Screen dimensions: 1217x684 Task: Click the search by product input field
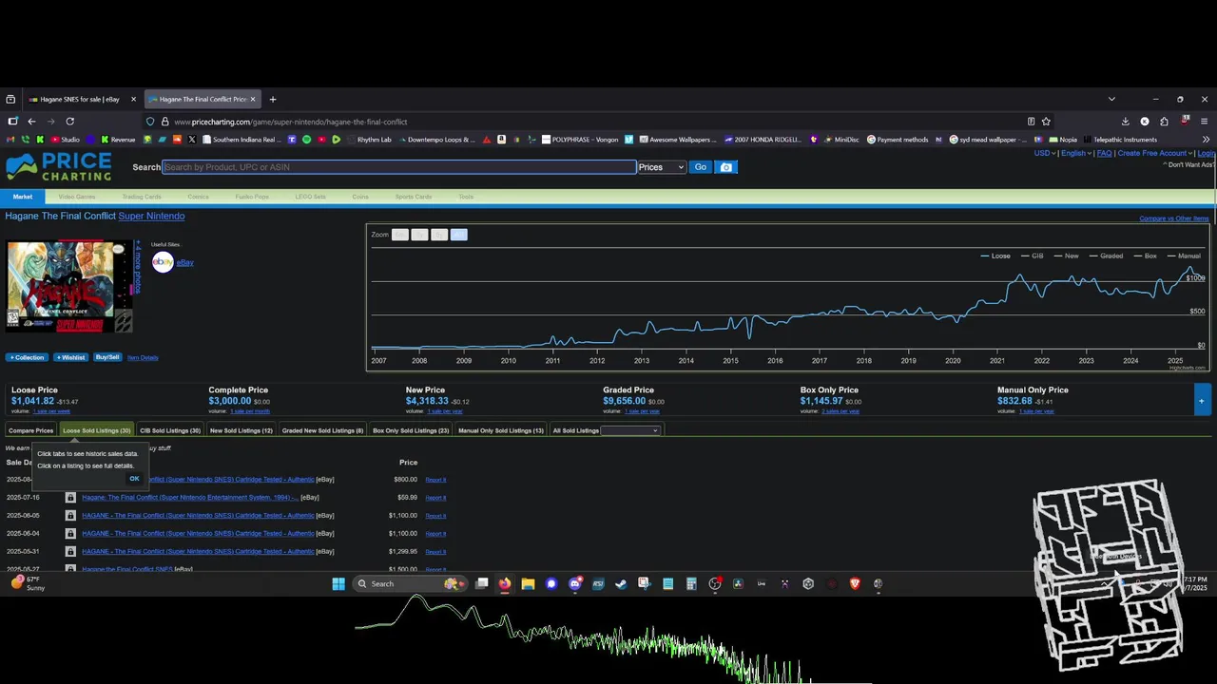coord(399,167)
